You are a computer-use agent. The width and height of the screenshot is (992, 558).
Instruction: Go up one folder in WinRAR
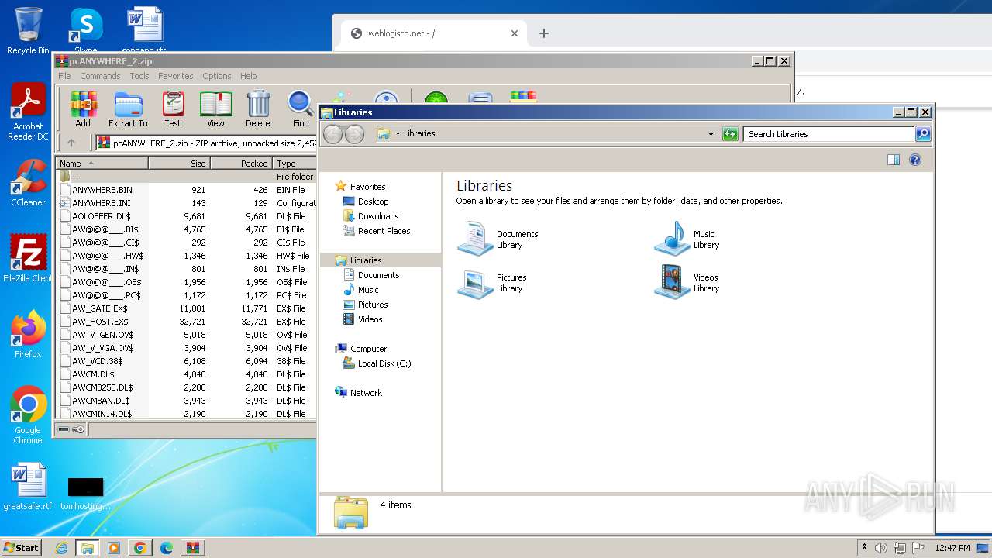pyautogui.click(x=71, y=143)
